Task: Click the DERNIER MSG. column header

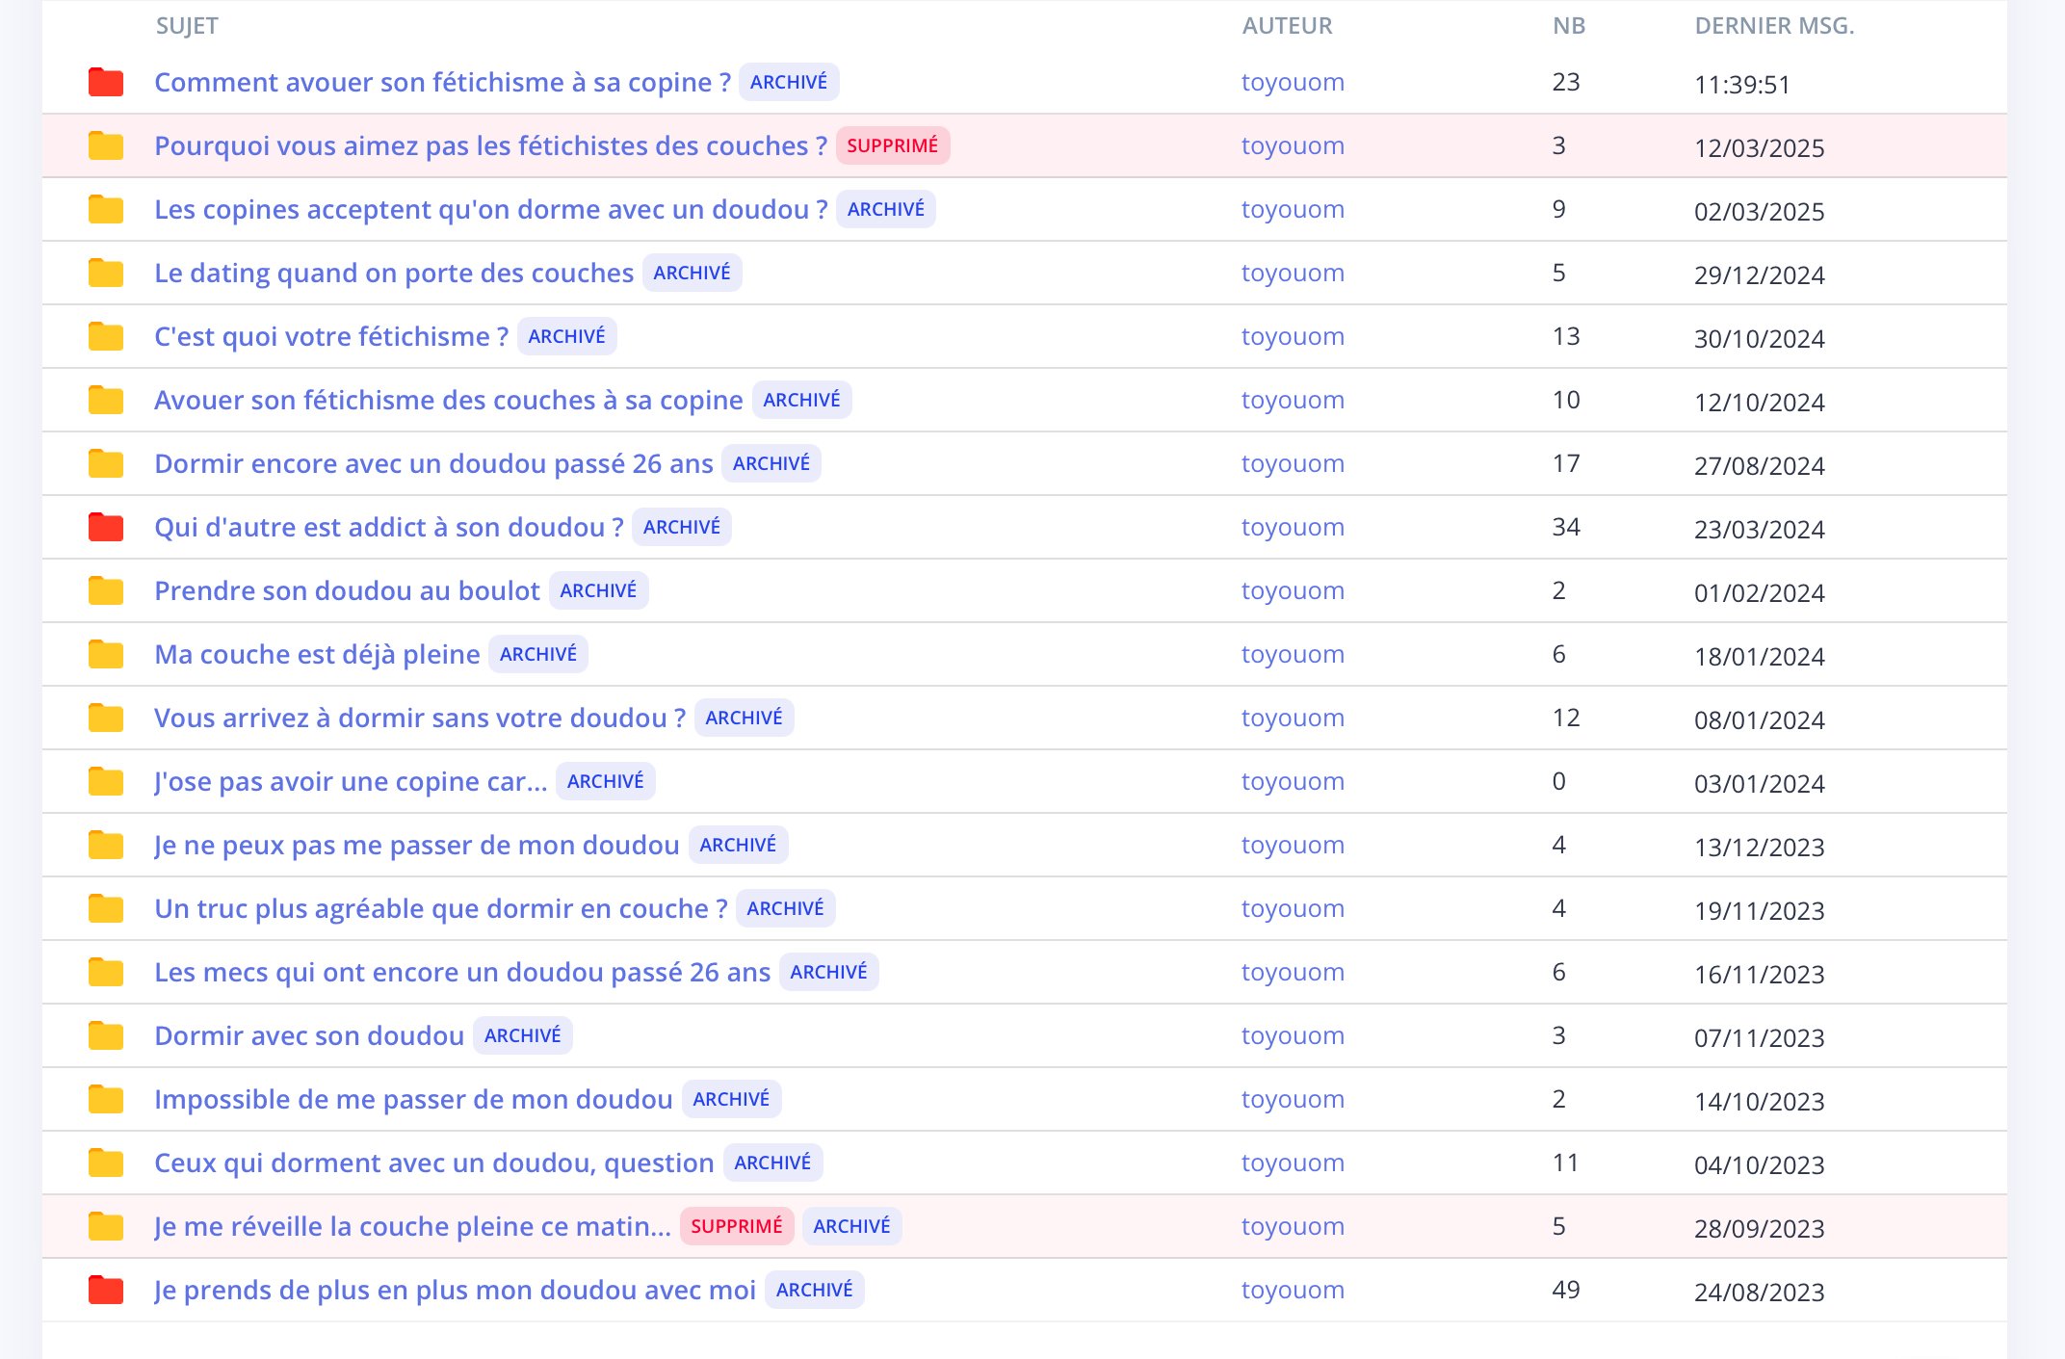Action: pos(1774,26)
